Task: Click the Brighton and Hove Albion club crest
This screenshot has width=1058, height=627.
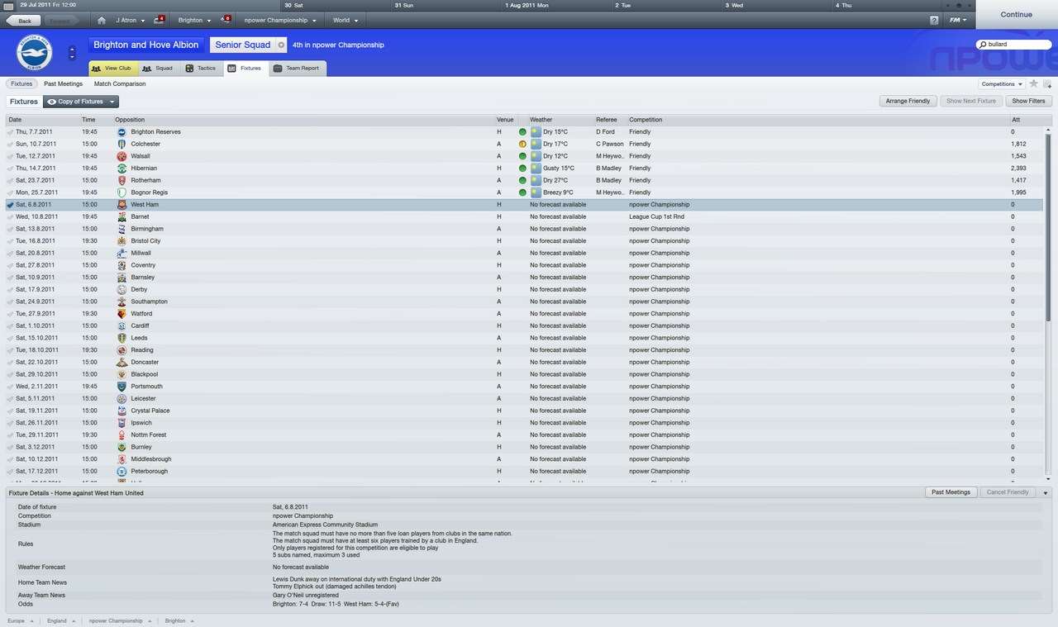Action: click(x=34, y=53)
